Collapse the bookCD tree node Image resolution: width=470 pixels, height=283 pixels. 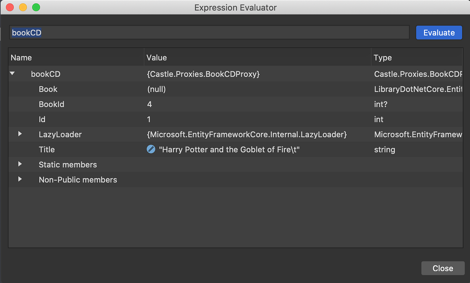point(12,73)
